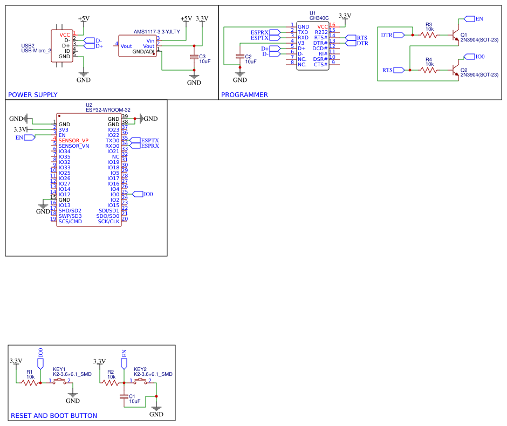The height and width of the screenshot is (426, 507).
Task: Click EN net flag above resistor R2
Action: pyautogui.click(x=124, y=360)
